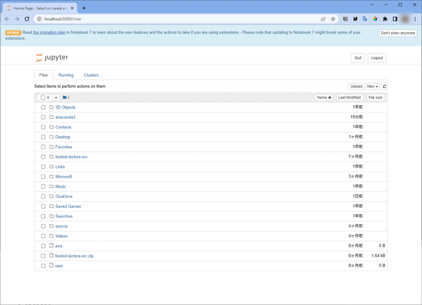Click the folder icon beside 3D Objects

click(51, 107)
